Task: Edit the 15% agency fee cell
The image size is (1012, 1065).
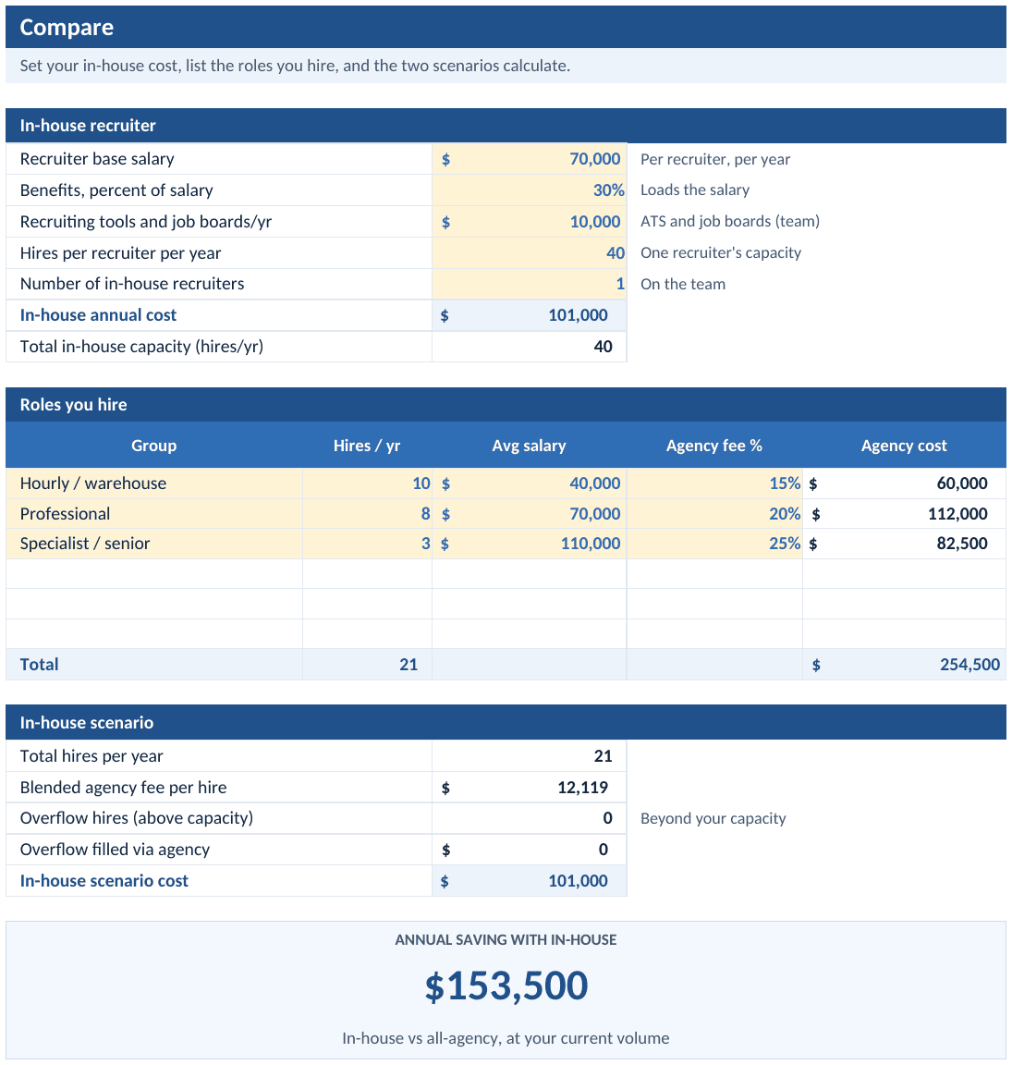Action: 714,484
